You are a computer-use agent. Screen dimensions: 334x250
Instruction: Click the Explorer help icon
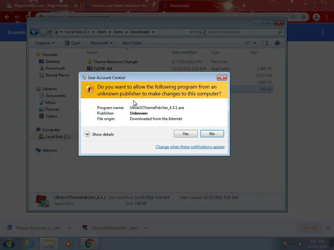277,43
